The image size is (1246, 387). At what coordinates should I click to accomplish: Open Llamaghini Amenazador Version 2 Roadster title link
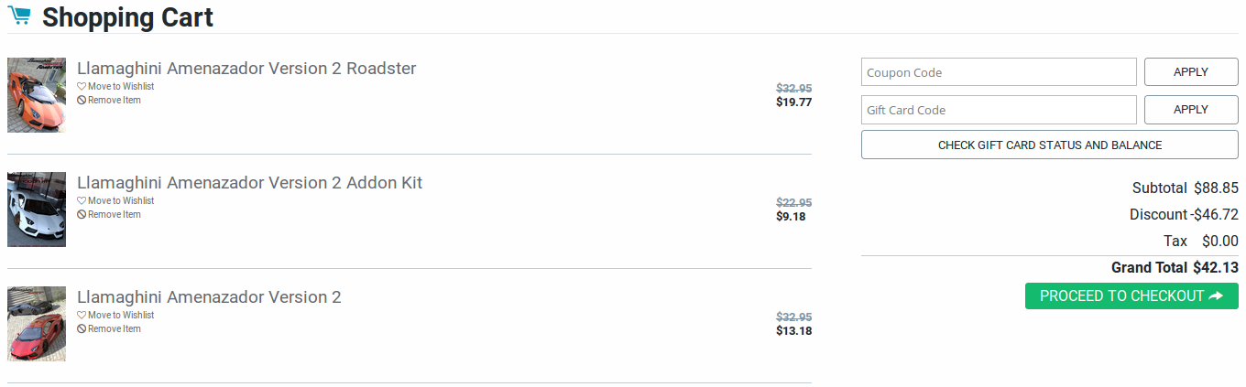point(246,69)
